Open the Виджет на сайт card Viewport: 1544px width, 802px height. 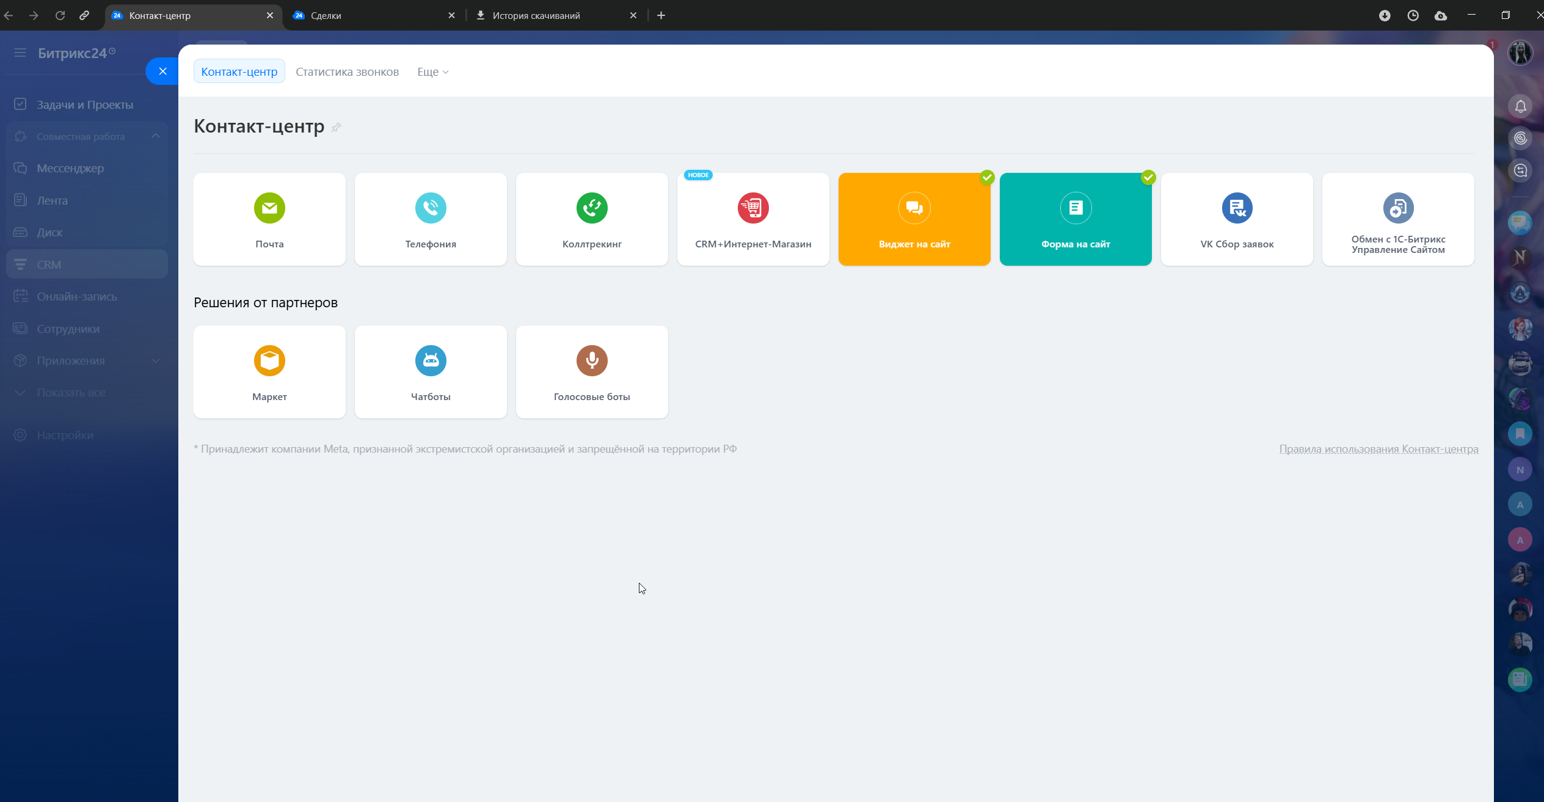(x=914, y=219)
